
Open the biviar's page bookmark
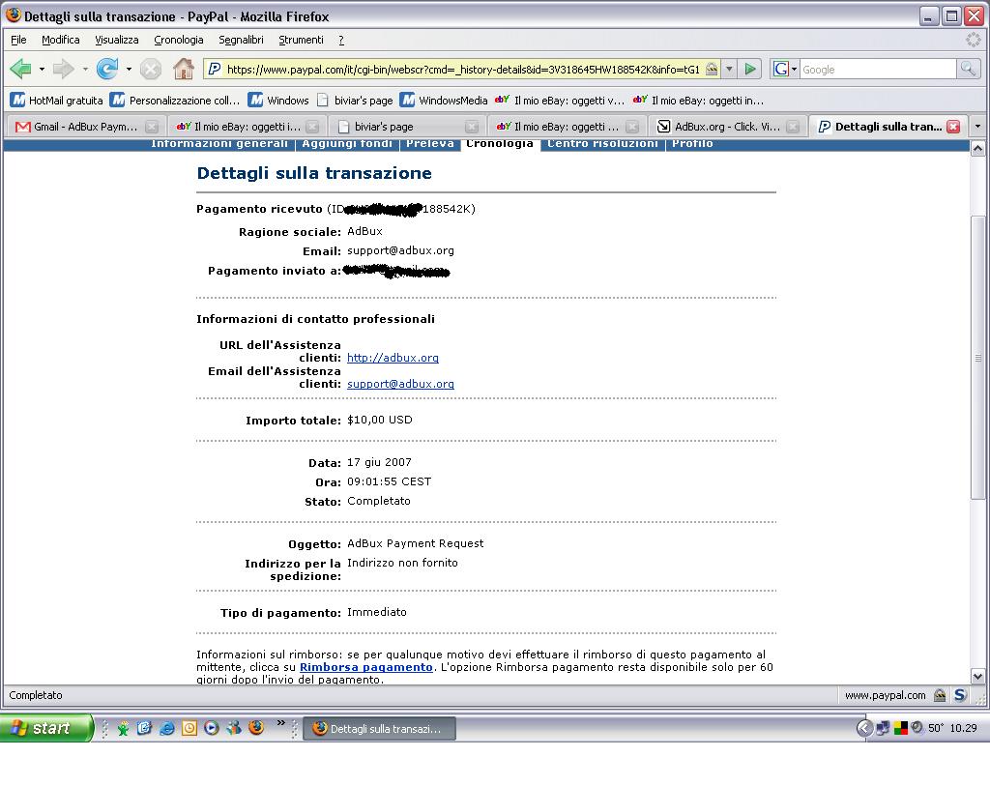pyautogui.click(x=355, y=101)
